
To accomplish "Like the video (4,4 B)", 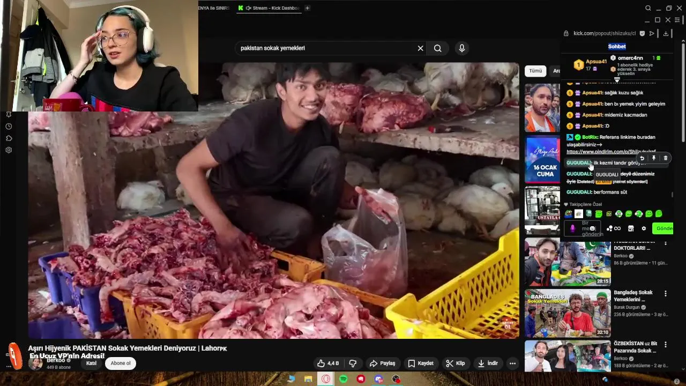I will click(327, 363).
